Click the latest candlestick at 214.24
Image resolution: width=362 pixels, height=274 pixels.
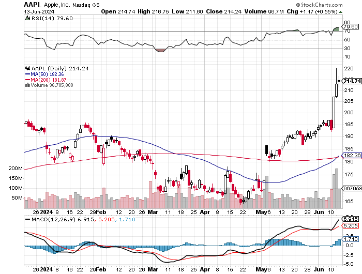pos(339,81)
